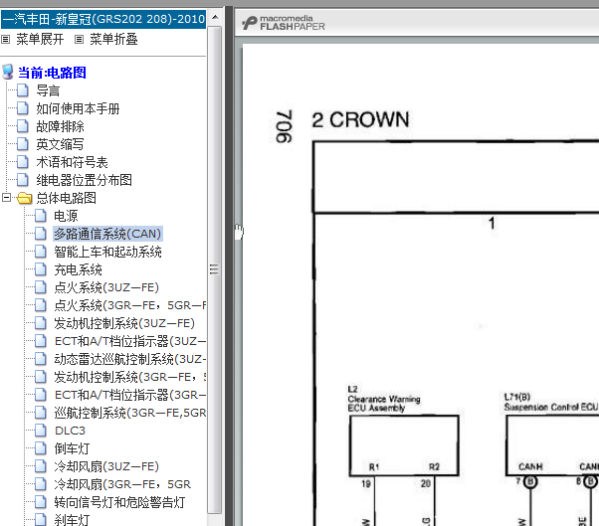Open ECT和A/T档位指示器(3GR entry

130,395
